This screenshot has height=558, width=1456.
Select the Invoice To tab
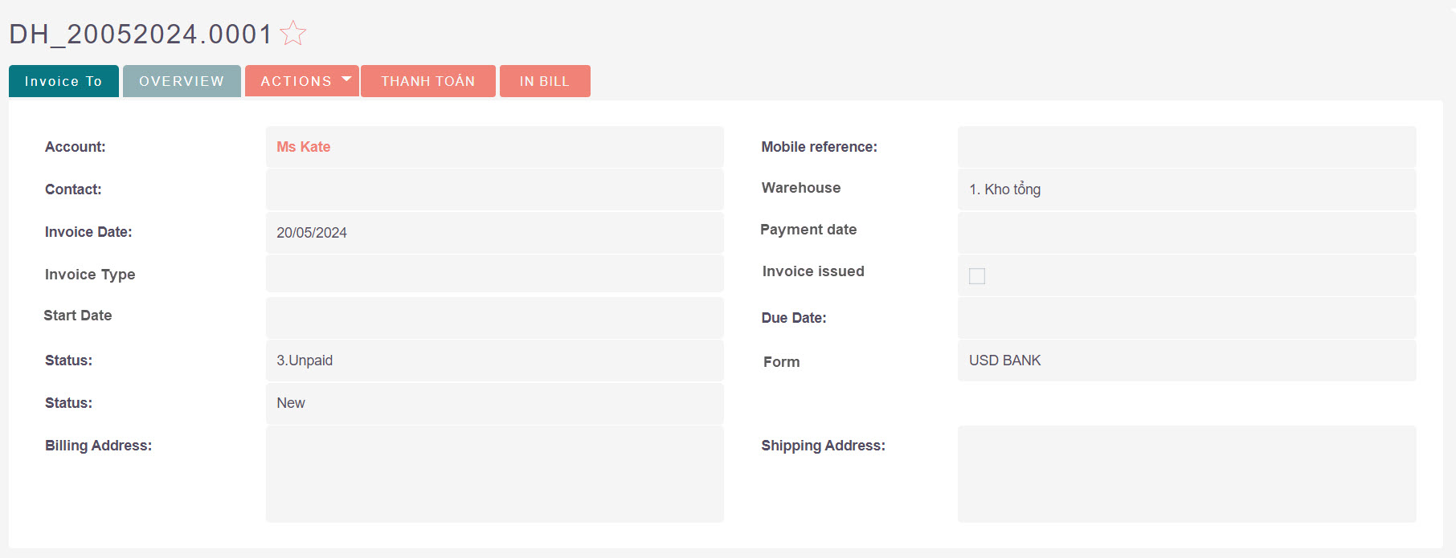coord(63,80)
